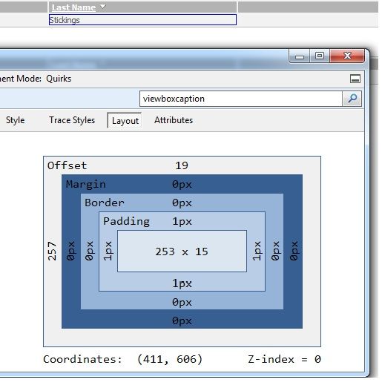Click the panel minimize icon beside Quirks
The height and width of the screenshot is (388, 382).
tap(355, 79)
